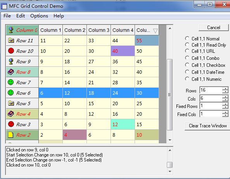Choose the Cell 1,1 Numeric radio button

click(187, 79)
